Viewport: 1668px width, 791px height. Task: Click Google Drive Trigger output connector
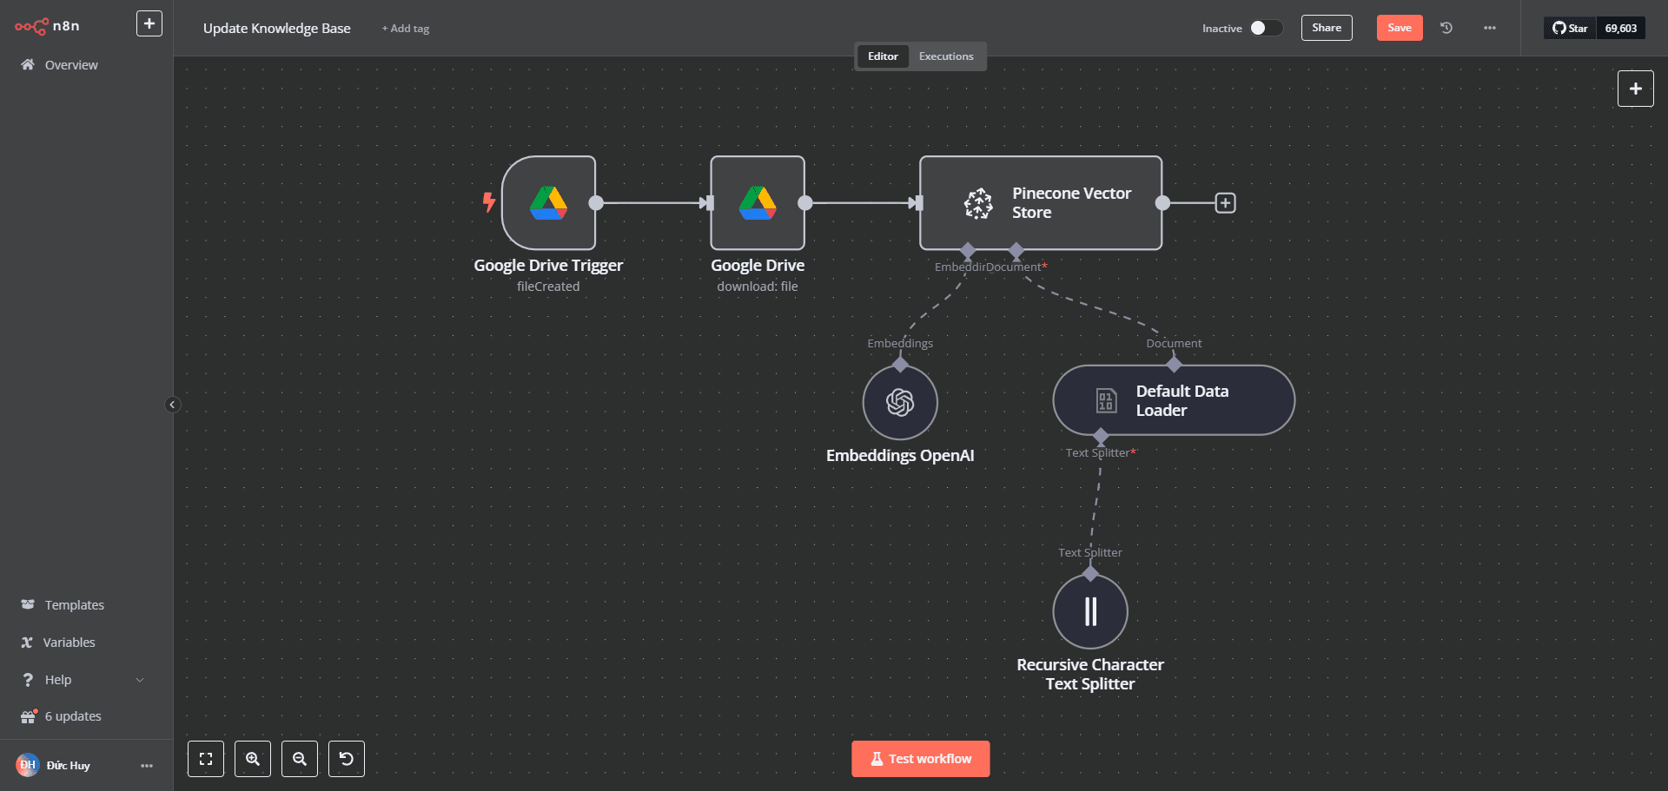click(596, 203)
